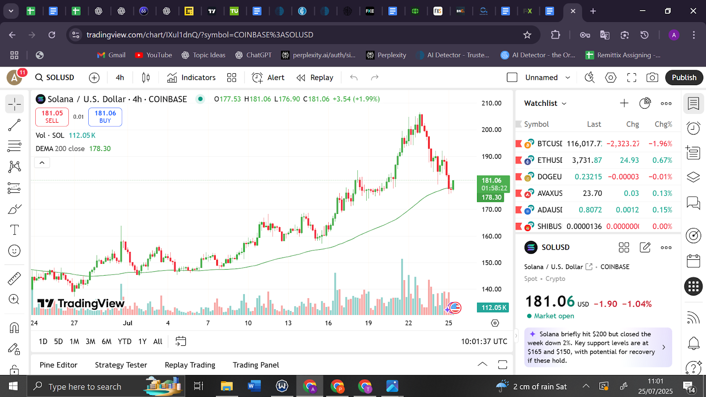Toggle the magnet mode icon
This screenshot has height=397, width=706.
(x=14, y=328)
